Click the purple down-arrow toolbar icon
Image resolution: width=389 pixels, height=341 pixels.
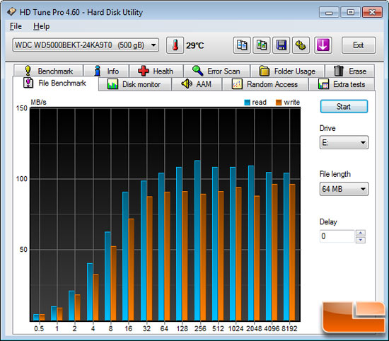(323, 45)
